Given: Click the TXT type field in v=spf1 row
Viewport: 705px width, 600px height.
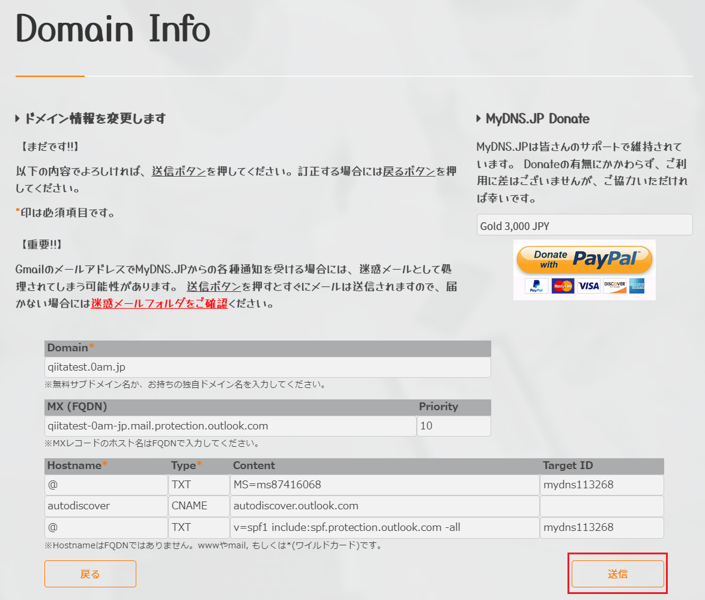Looking at the screenshot, I should (199, 527).
